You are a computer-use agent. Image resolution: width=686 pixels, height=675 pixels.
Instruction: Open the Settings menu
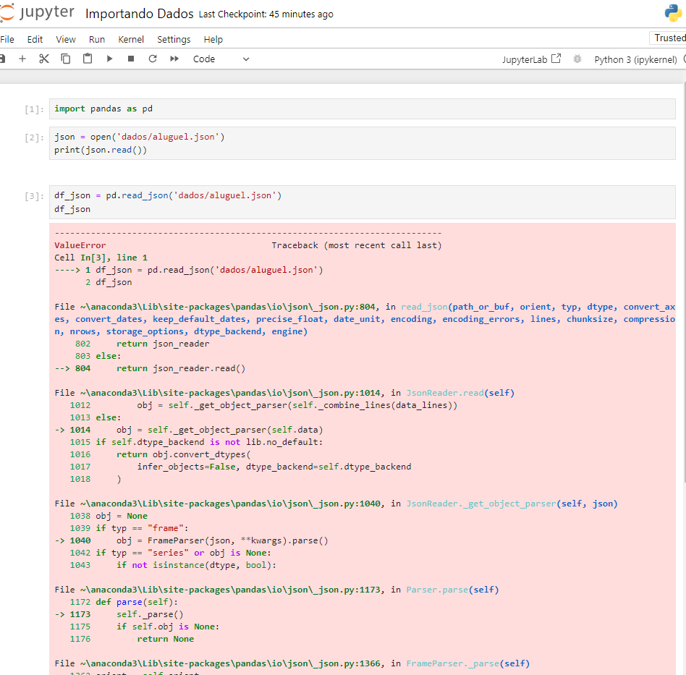click(174, 39)
